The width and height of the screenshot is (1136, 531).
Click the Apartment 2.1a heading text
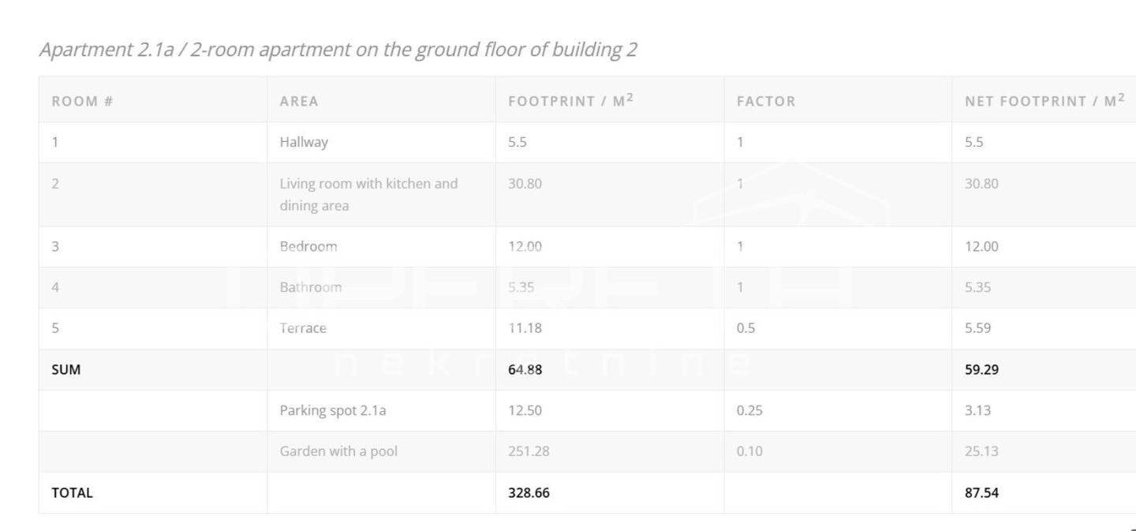[x=338, y=50]
